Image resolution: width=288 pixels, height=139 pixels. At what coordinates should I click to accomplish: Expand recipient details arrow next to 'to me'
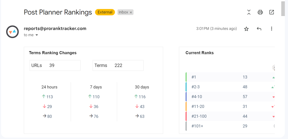[37, 35]
